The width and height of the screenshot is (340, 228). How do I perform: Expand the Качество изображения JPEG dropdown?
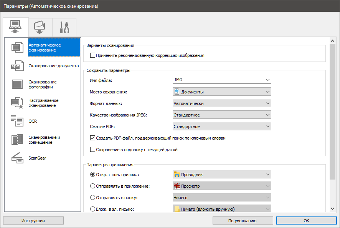[x=222, y=115]
